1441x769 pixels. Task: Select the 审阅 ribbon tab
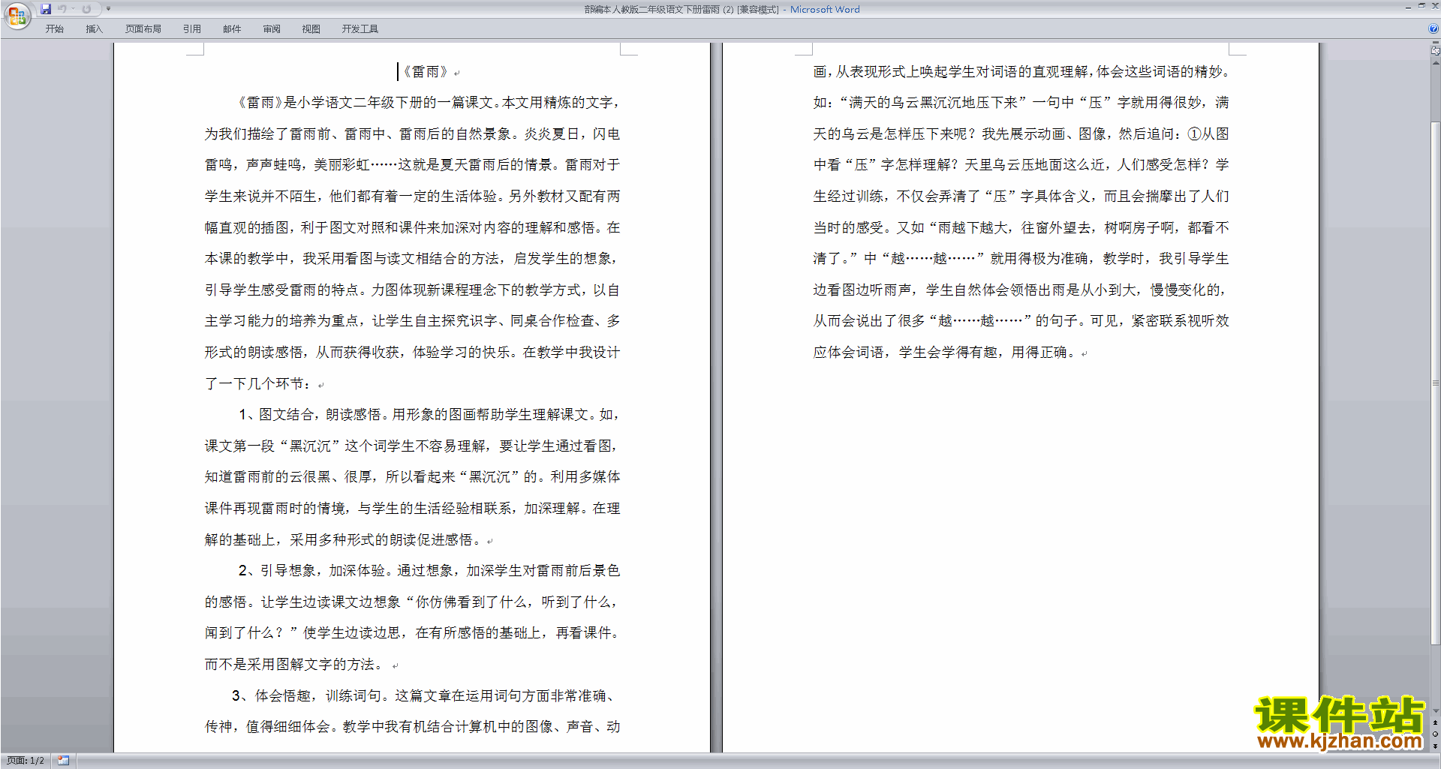272,29
